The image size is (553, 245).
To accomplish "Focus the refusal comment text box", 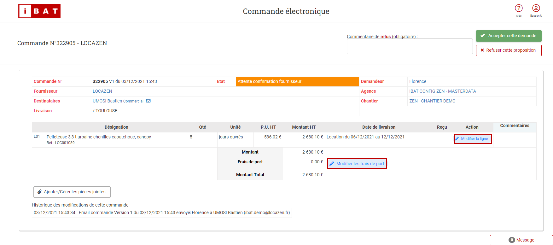I will tap(410, 46).
